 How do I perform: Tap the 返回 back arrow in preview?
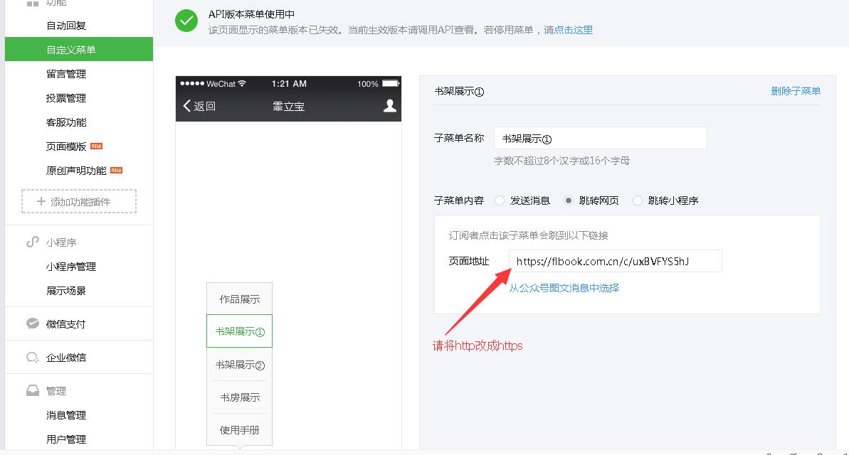point(186,105)
